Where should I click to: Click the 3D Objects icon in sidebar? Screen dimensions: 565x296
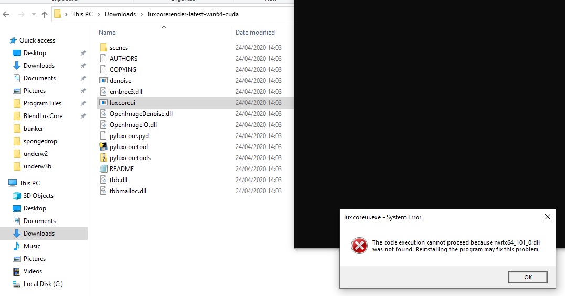pyautogui.click(x=17, y=196)
